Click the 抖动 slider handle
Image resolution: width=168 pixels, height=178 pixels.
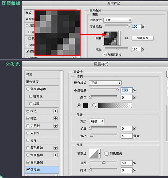[90, 170]
